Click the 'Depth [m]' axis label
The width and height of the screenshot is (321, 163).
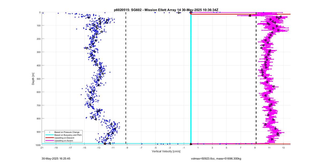coord(33,78)
